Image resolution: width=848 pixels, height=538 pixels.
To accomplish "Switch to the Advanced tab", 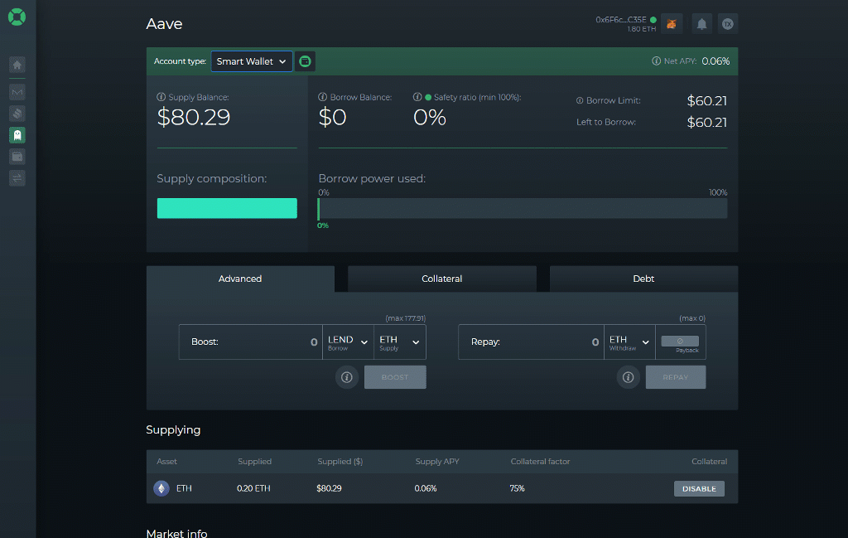I will pos(240,279).
